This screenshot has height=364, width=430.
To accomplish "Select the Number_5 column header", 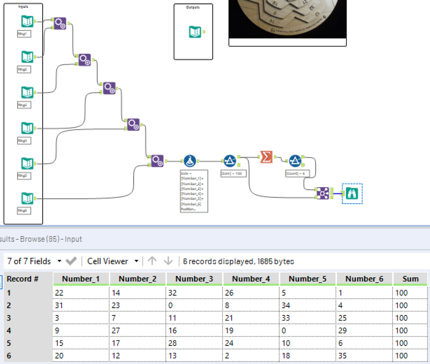I will 308,279.
